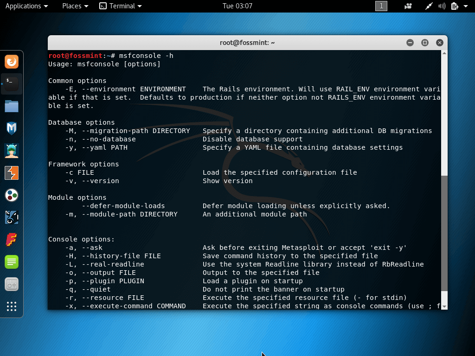Click the battery power tray icon

pos(455,6)
